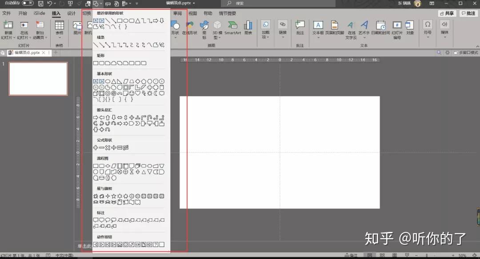Switch to the 开始 (Home) tab
Viewport: 480px width, 259px height.
pyautogui.click(x=23, y=13)
